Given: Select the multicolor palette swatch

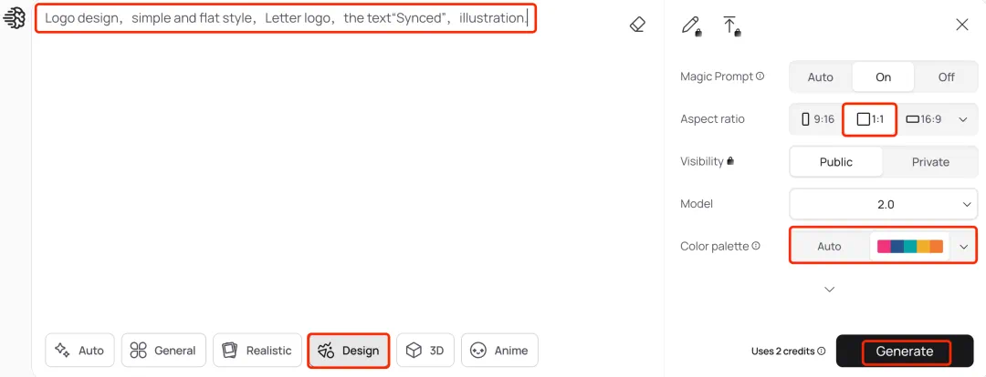Looking at the screenshot, I should [x=909, y=246].
